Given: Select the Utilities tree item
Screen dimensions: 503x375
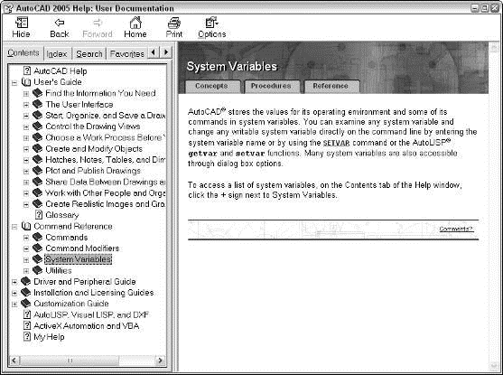Looking at the screenshot, I should (x=59, y=271).
